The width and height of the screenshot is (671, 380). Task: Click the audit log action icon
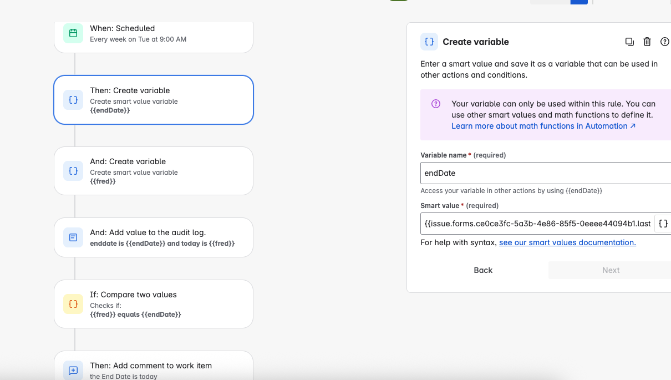click(x=73, y=237)
